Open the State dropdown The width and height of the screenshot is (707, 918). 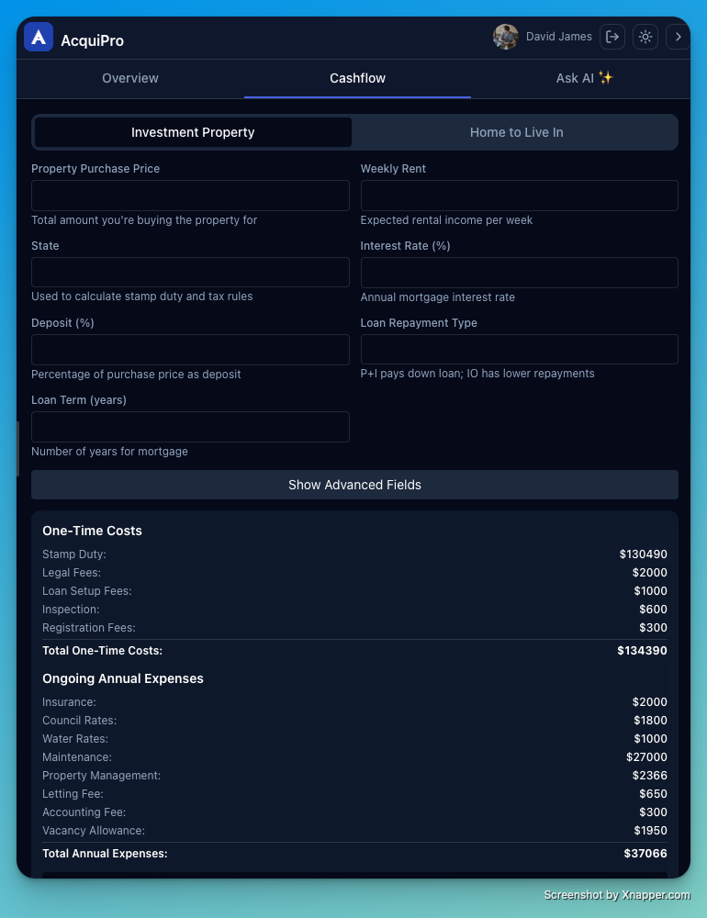190,273
